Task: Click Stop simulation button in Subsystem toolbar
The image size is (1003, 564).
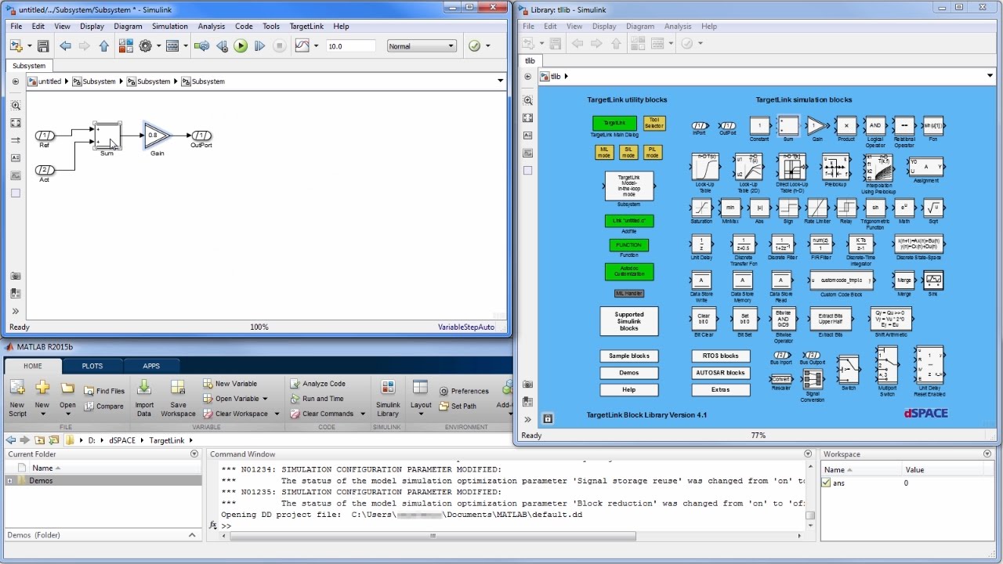Action: [x=279, y=46]
